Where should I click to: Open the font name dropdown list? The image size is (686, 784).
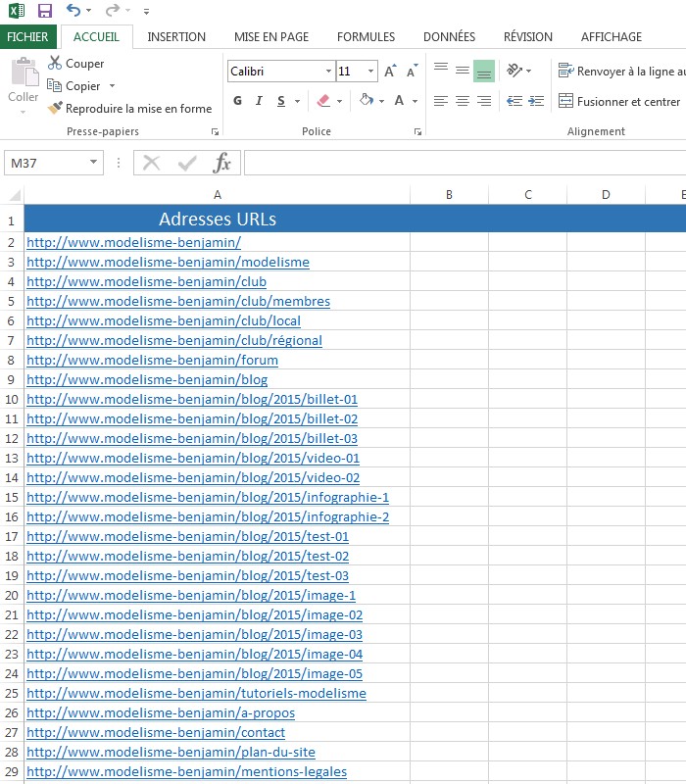point(328,71)
